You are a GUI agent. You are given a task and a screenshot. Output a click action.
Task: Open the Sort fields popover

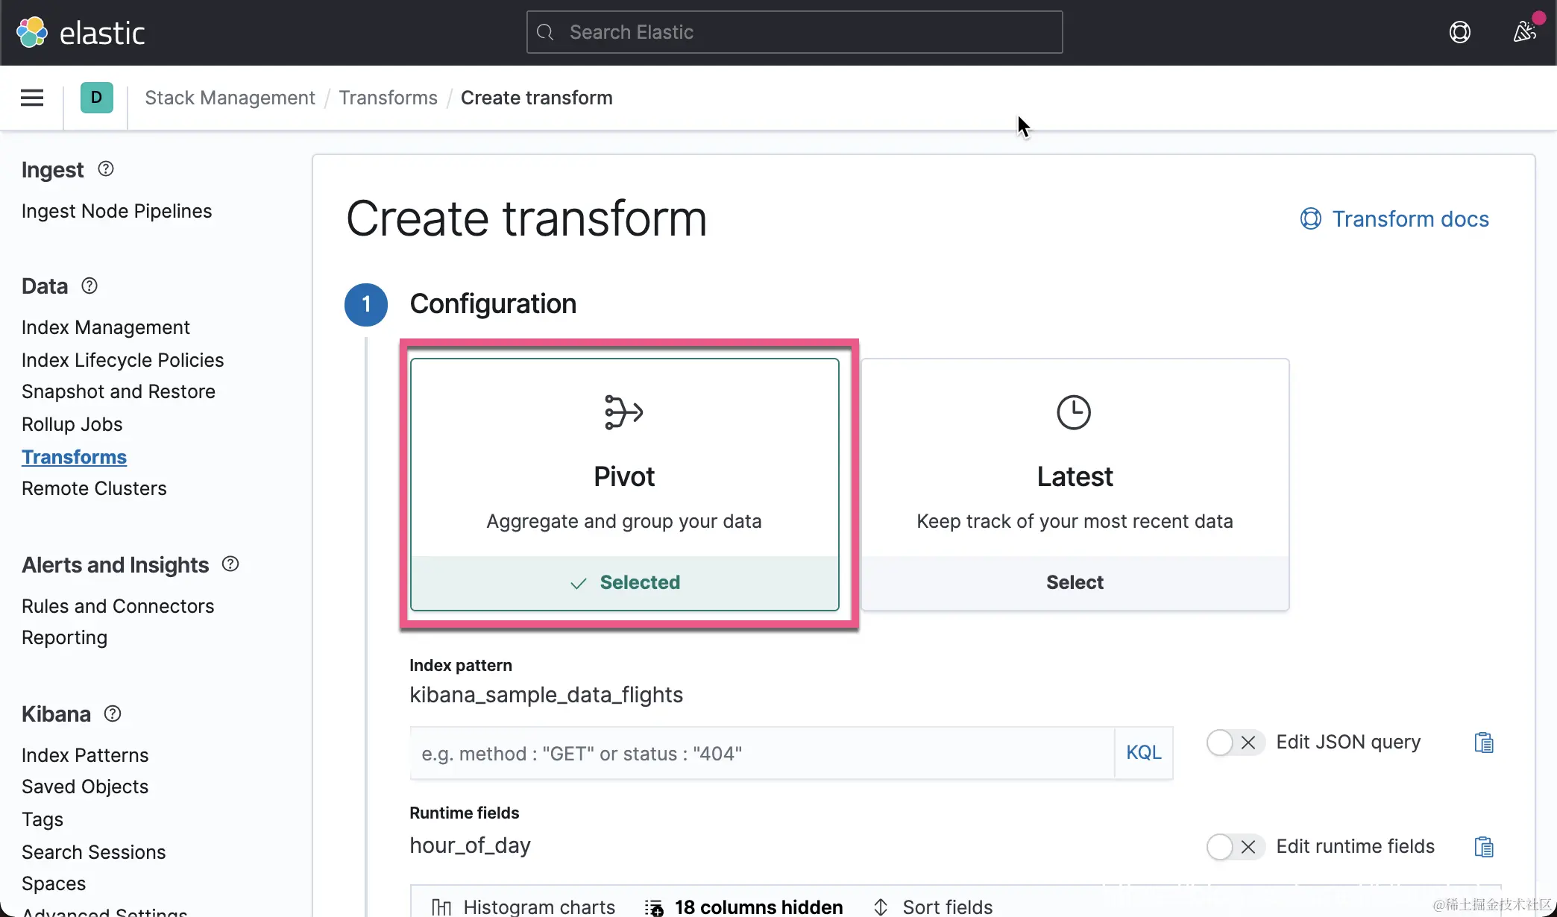933,907
